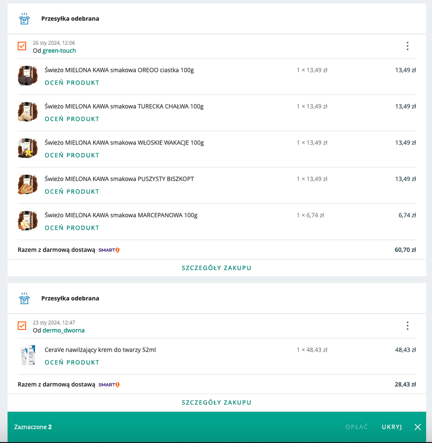Open the MARCEPANOWA coffee thumbnail

coord(27,221)
